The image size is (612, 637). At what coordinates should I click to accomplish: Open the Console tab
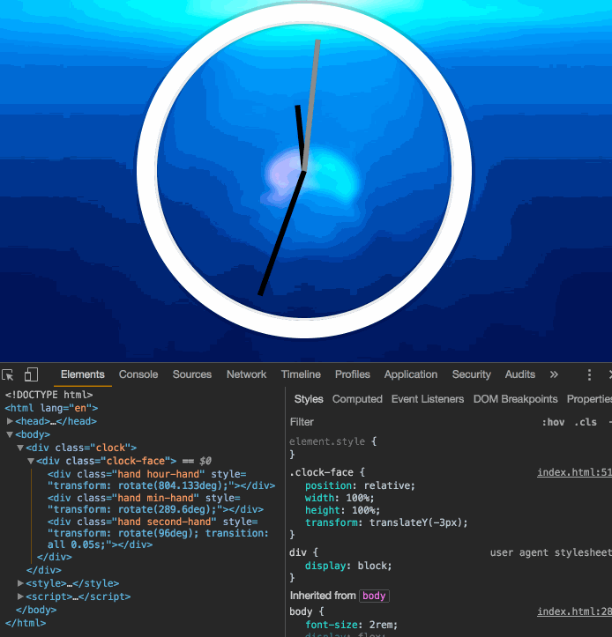point(138,374)
